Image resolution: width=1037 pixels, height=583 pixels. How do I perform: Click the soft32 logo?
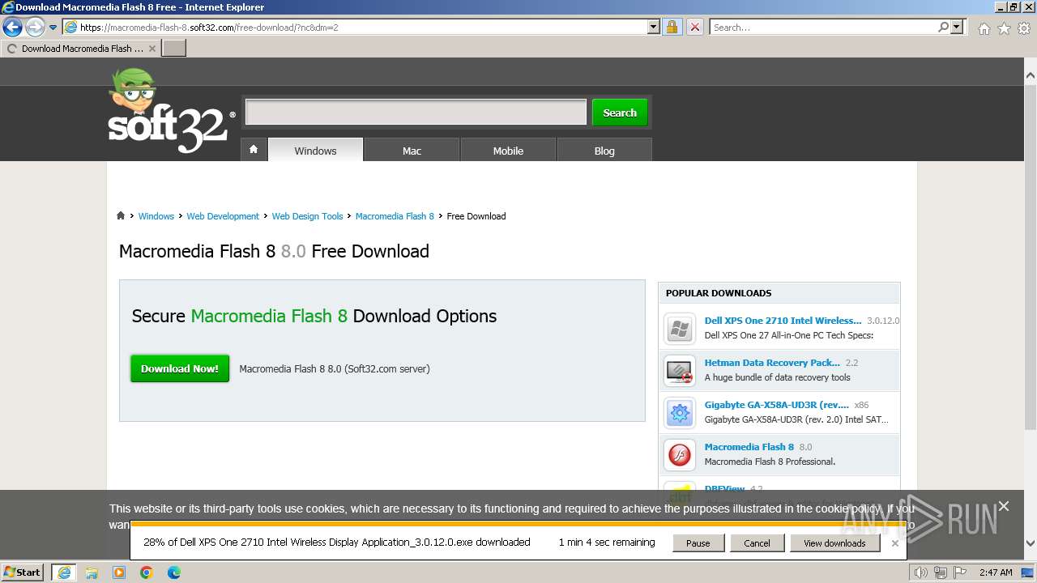click(x=171, y=111)
